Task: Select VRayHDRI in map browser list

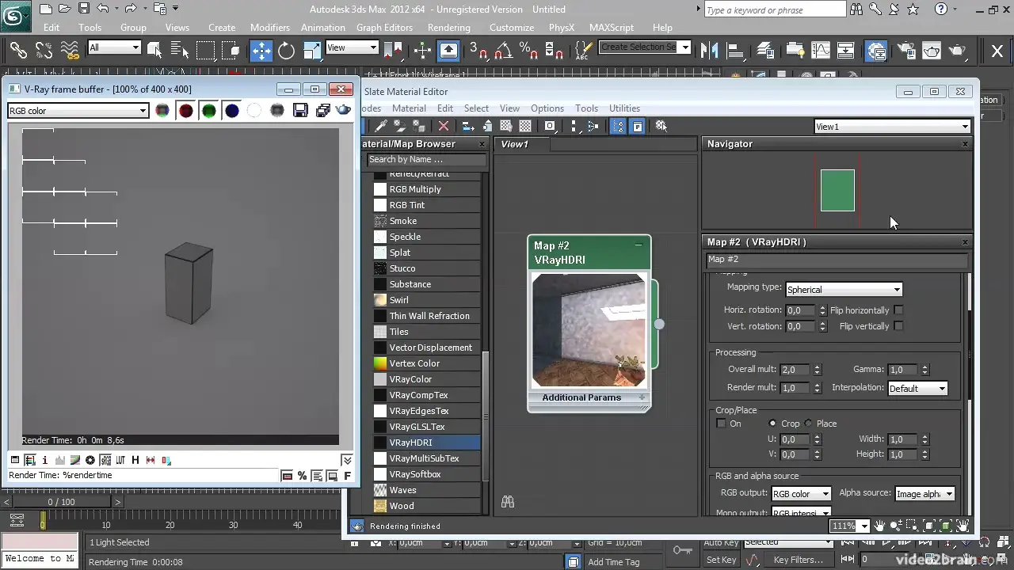Action: point(426,443)
